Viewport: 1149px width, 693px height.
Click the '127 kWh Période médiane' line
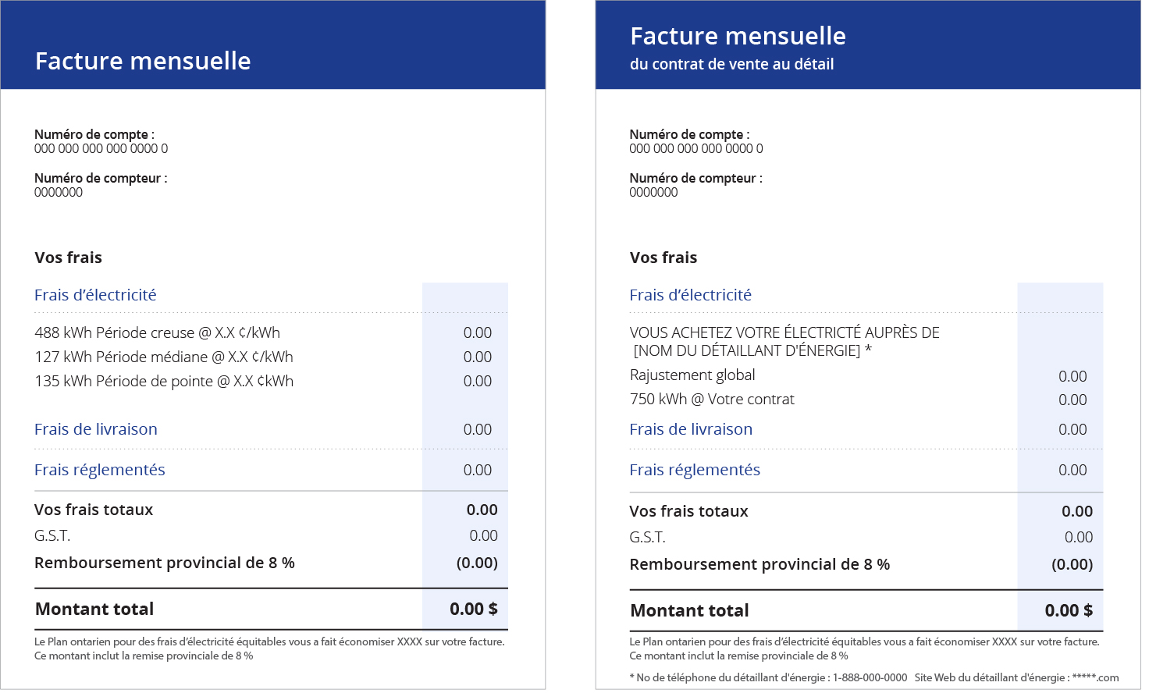(164, 357)
